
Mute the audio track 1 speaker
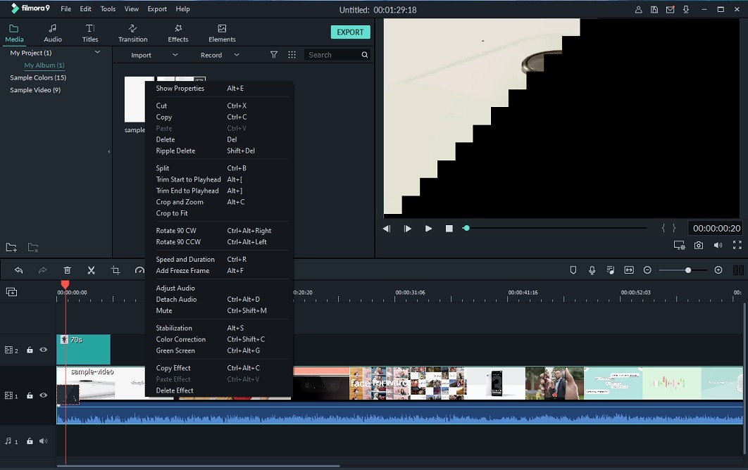(x=43, y=441)
